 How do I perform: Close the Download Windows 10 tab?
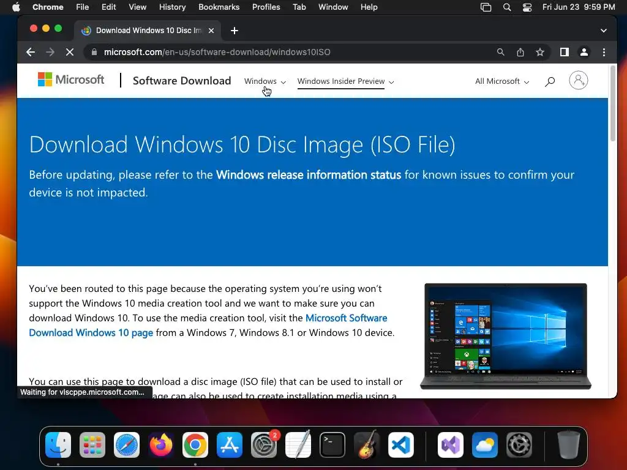[211, 31]
